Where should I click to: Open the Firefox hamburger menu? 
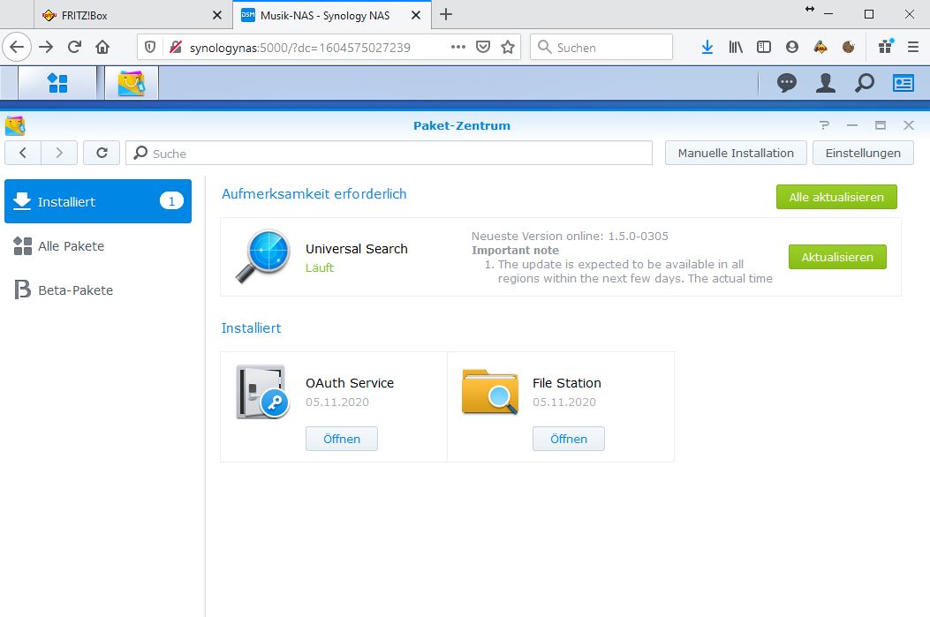pos(913,48)
